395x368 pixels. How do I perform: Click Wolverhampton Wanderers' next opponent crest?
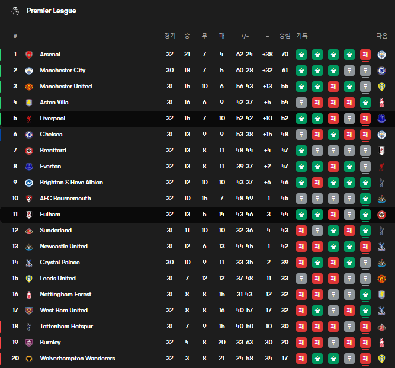click(381, 359)
